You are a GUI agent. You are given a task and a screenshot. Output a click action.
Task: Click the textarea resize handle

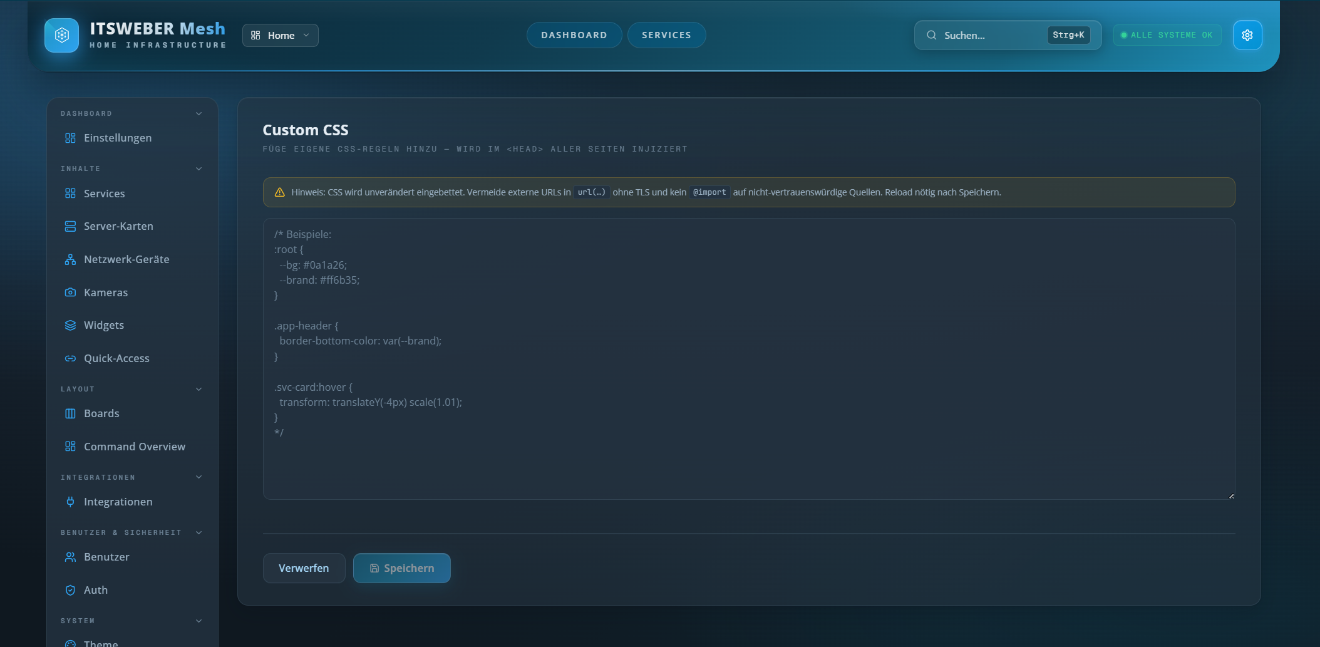coord(1231,496)
